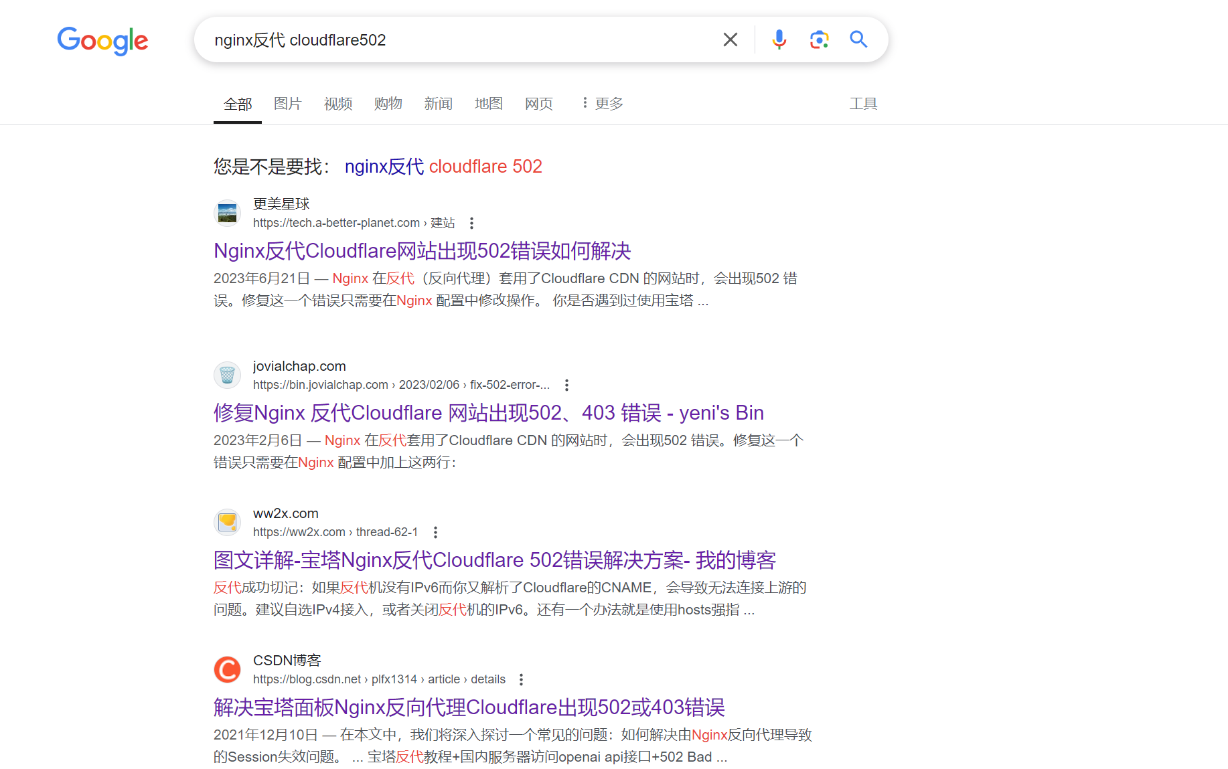Open options menu for jovialchap.com result
The height and width of the screenshot is (769, 1228).
point(566,385)
